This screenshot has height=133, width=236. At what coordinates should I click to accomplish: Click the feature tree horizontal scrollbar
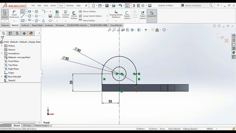pos(19,123)
